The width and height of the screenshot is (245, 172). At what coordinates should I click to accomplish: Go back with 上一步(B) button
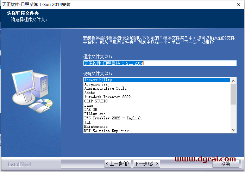pyautogui.click(x=118, y=164)
